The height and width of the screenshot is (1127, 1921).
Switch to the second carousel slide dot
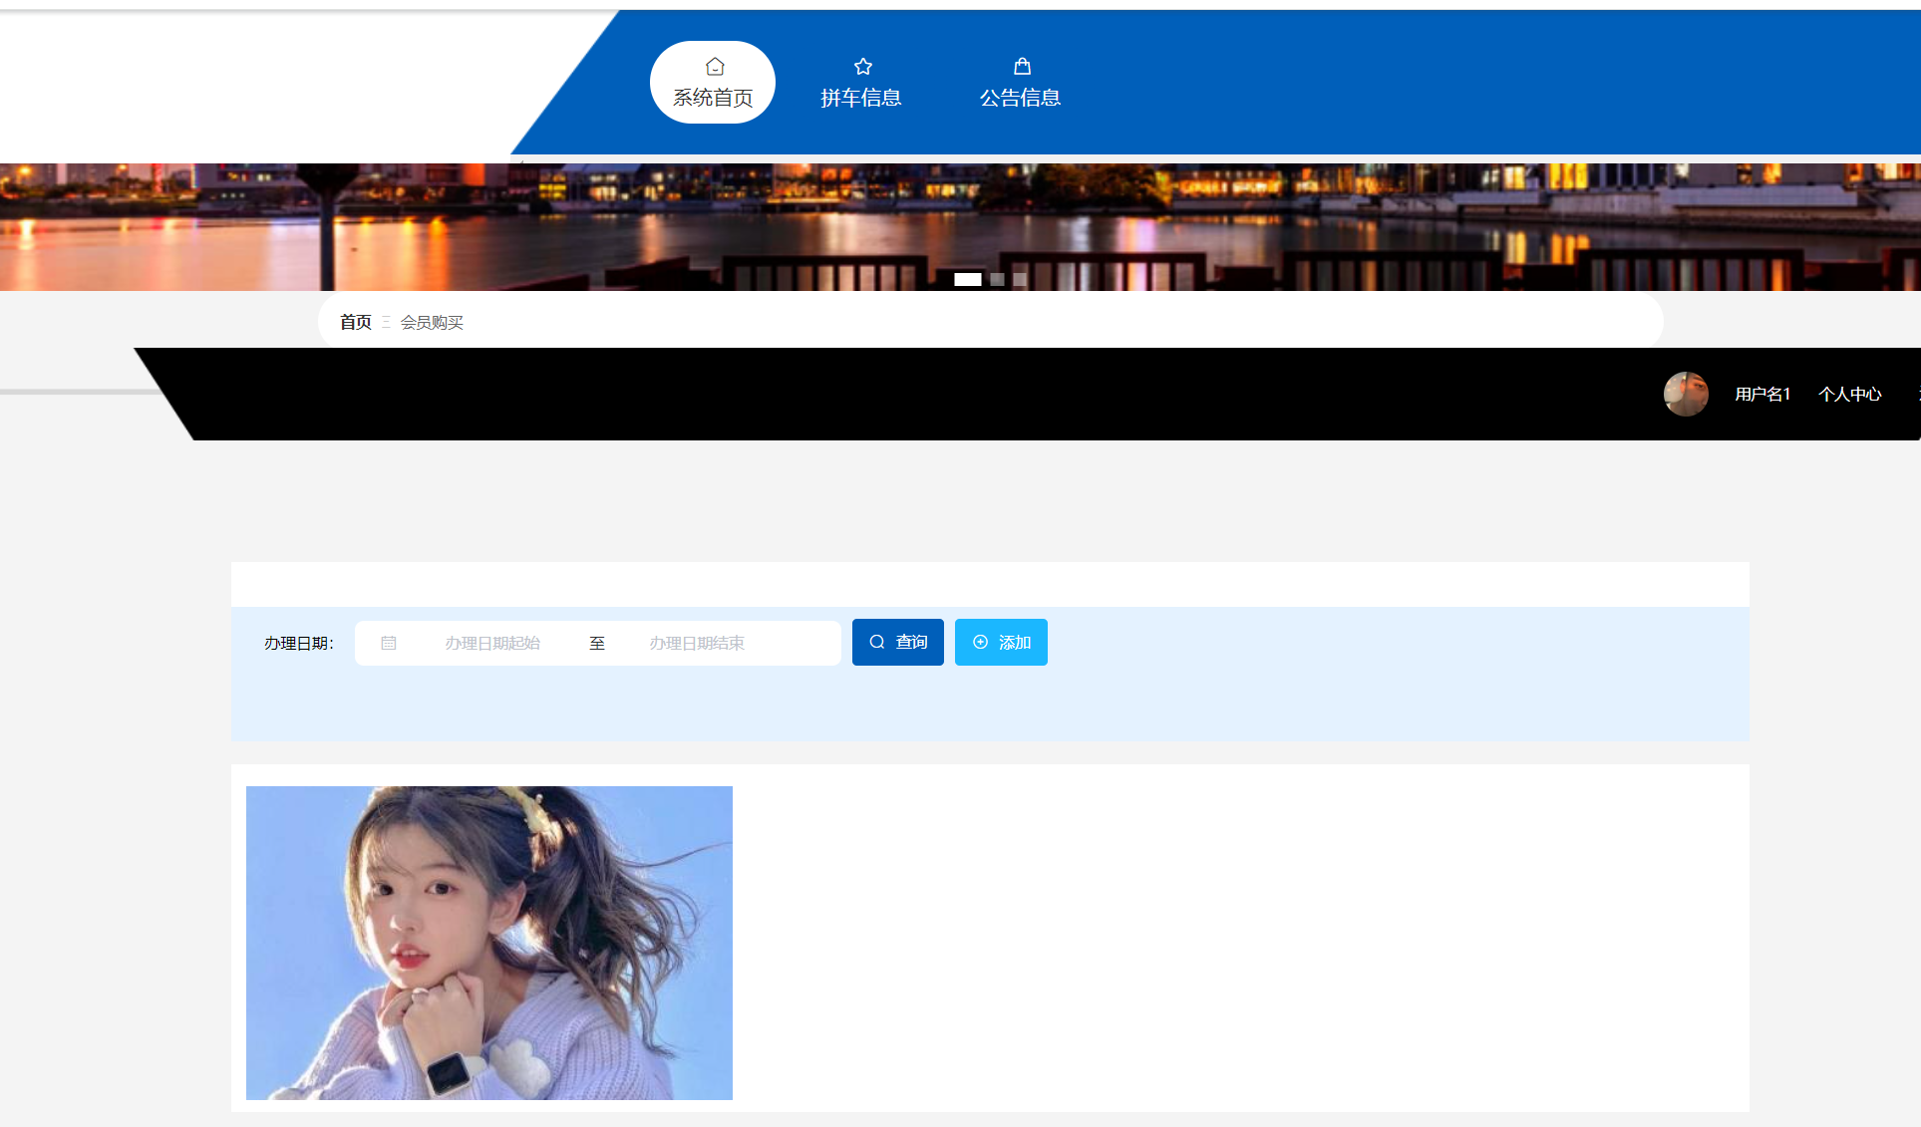(997, 280)
